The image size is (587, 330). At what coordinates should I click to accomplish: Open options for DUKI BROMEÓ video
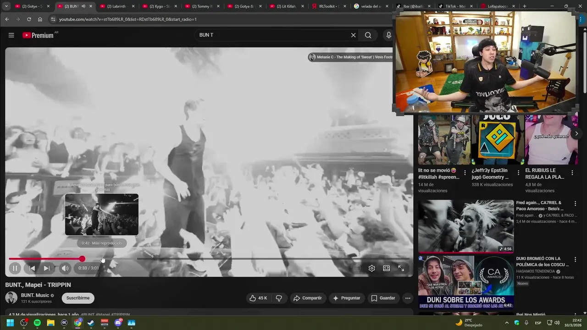(575, 259)
